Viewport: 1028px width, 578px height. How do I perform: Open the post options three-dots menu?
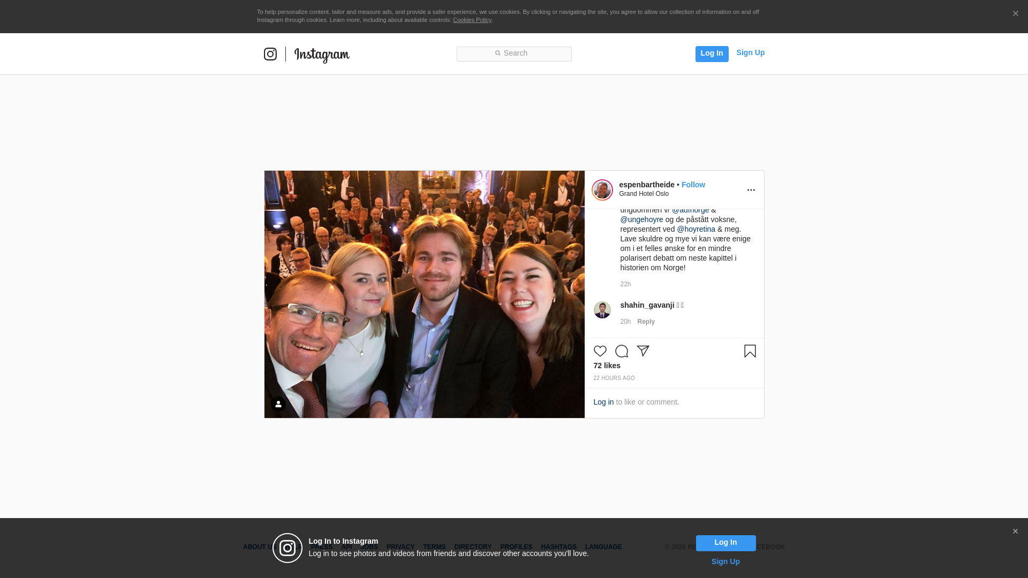point(751,190)
